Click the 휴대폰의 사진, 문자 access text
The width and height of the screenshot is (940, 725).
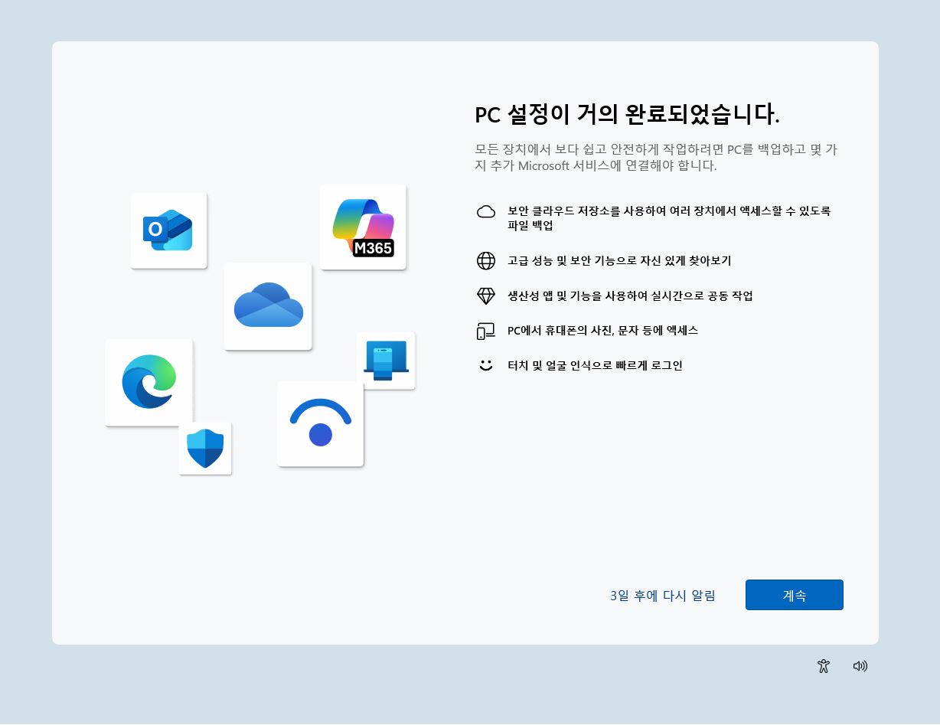tap(603, 331)
